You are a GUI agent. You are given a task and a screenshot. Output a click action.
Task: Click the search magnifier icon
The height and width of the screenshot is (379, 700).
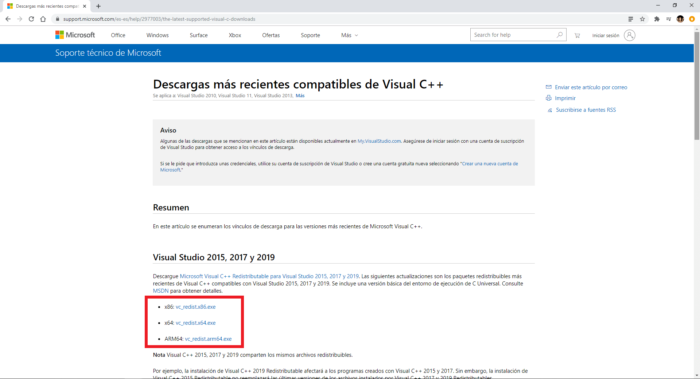tap(560, 35)
